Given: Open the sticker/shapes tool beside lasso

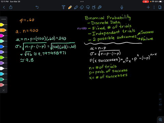Looking at the screenshot, I should [x=94, y=7].
